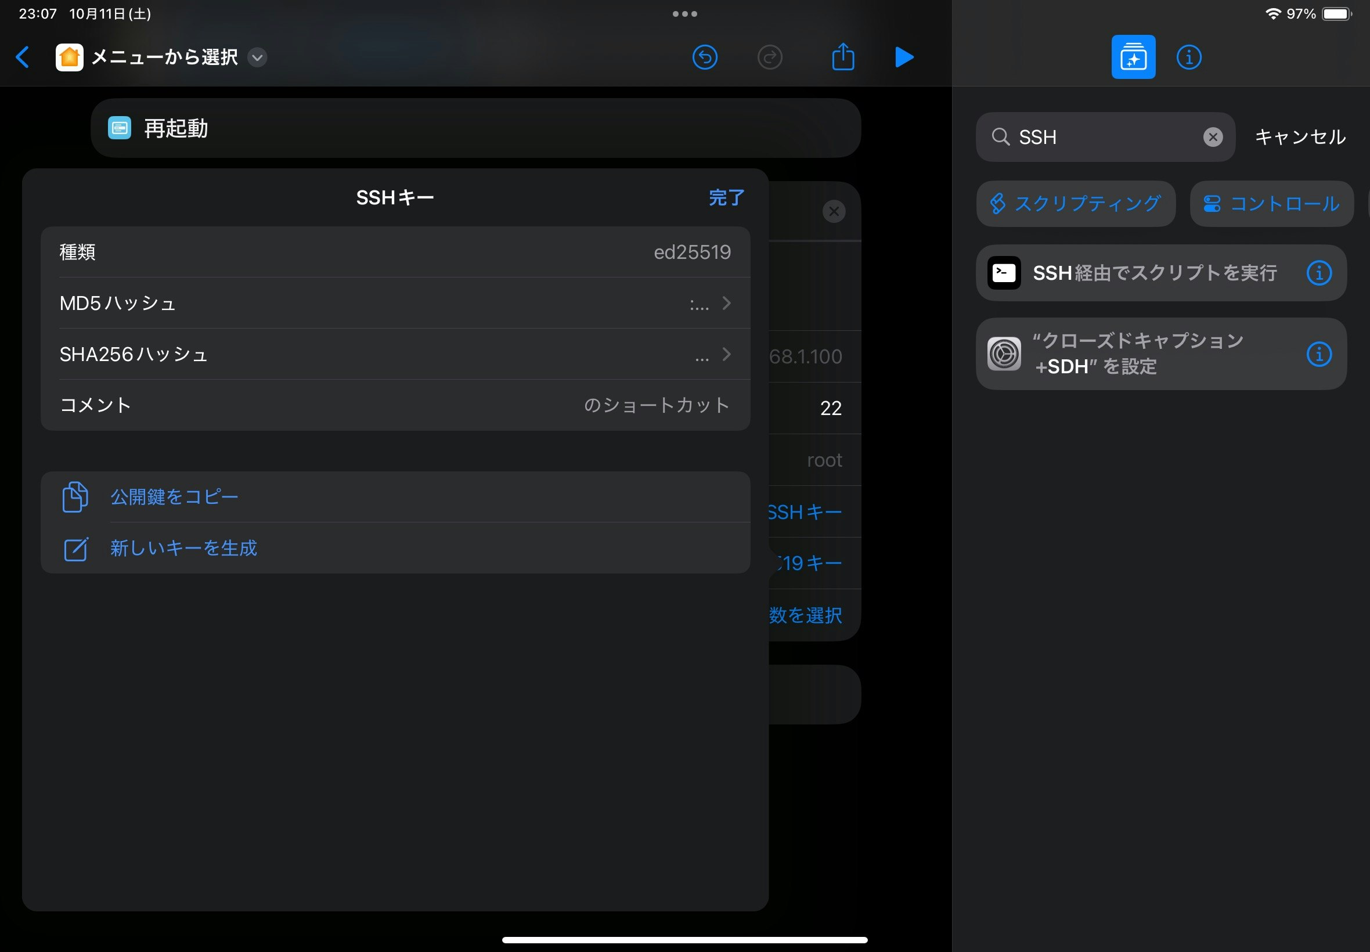Tap the copy public key icon
The image size is (1370, 952).
click(75, 497)
